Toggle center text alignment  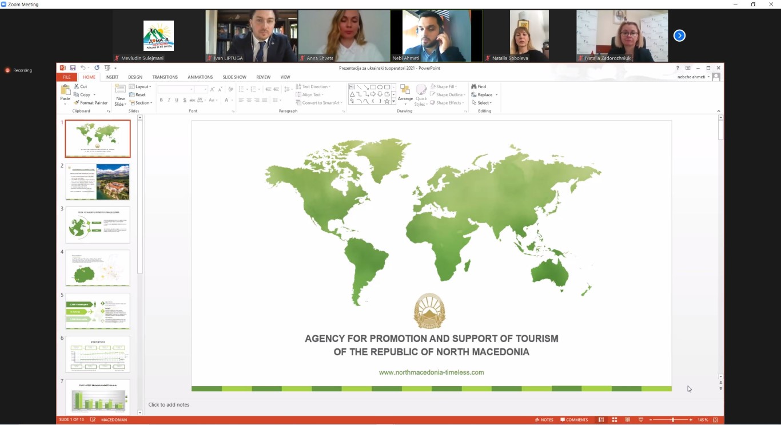(x=249, y=100)
